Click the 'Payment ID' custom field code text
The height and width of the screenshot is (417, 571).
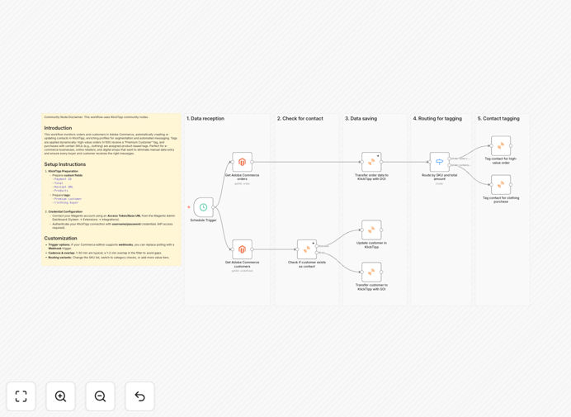(x=63, y=179)
